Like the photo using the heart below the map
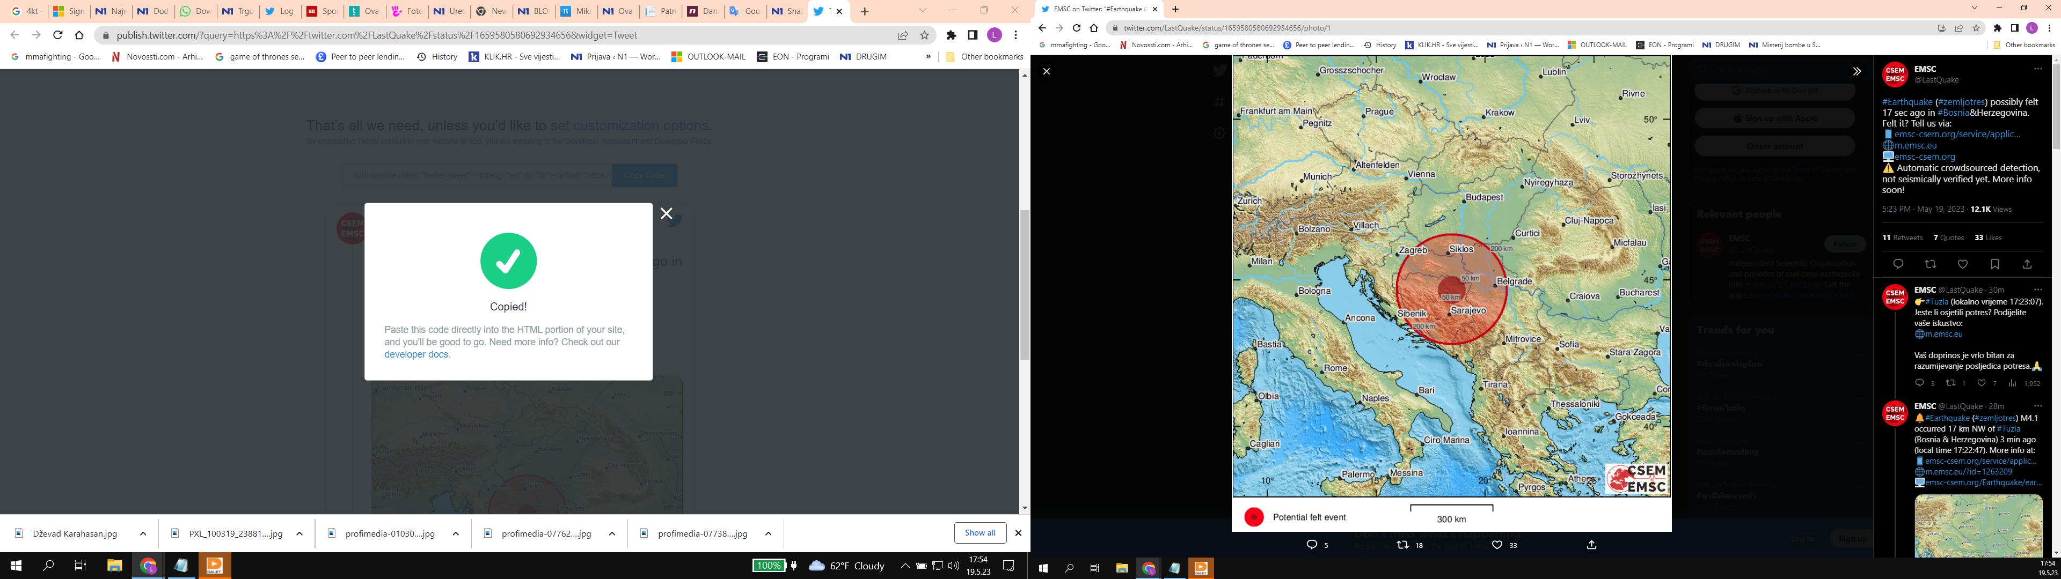 [1497, 545]
